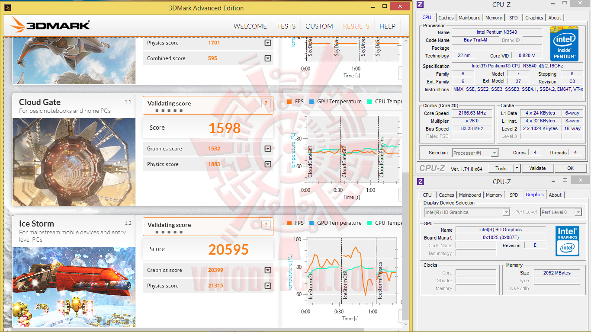Click the Ice Storm score value 20595
The height and width of the screenshot is (332, 591).
(228, 249)
